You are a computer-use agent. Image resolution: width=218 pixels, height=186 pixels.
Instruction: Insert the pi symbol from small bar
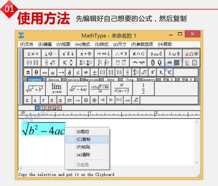point(28,73)
